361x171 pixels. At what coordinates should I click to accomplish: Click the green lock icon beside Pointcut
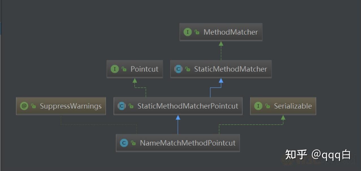(124, 69)
